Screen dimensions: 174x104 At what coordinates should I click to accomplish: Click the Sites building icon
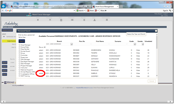coord(61,20)
